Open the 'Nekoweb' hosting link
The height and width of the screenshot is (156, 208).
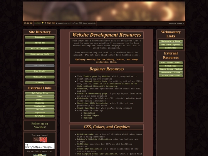coord(88,118)
